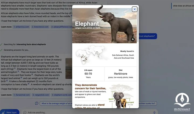Click 'Largest land animal on Earth' subtitle
The height and width of the screenshot is (114, 194).
click(x=88, y=28)
